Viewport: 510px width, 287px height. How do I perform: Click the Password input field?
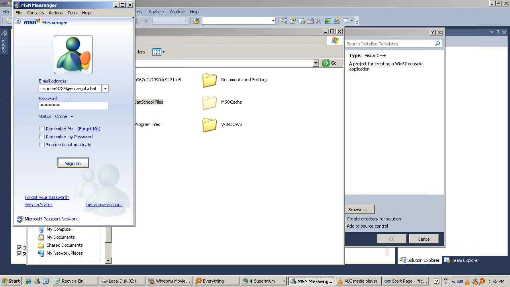[73, 106]
